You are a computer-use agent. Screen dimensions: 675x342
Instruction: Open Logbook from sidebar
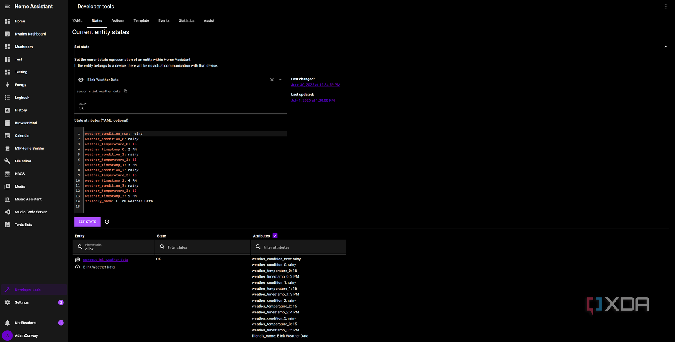click(x=34, y=98)
